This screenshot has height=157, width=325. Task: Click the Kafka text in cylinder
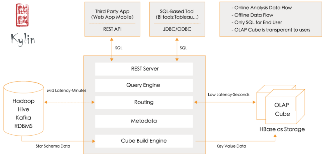pyautogui.click(x=24, y=118)
